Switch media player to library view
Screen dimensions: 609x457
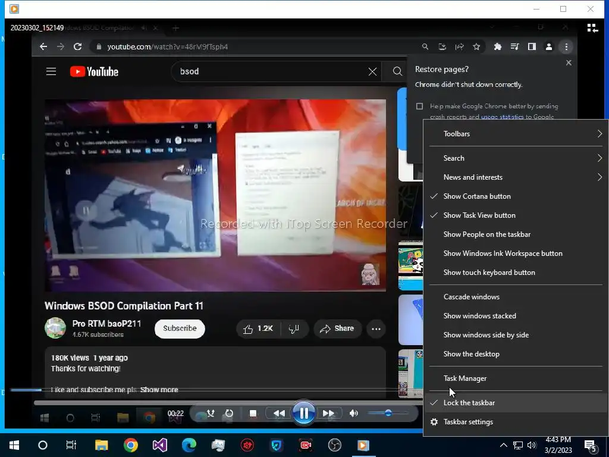click(x=592, y=28)
